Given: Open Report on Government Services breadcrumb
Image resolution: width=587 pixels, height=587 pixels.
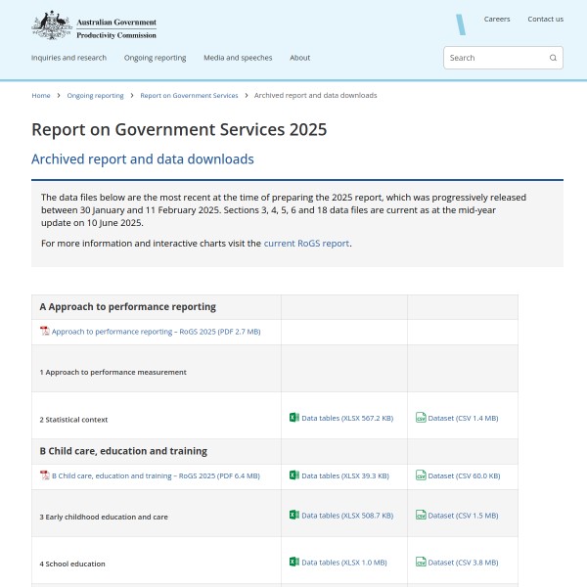Looking at the screenshot, I should (189, 96).
